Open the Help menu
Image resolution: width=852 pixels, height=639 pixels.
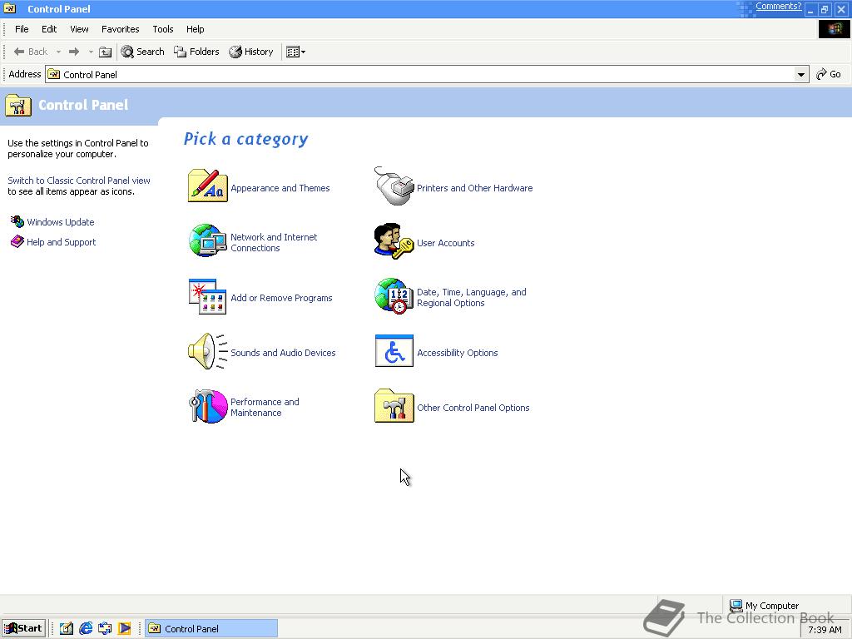(x=195, y=29)
